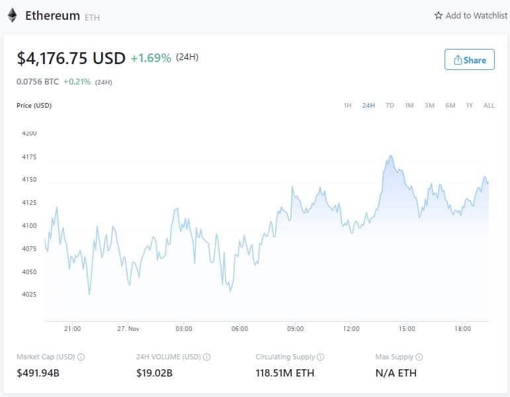
Task: Select the 24H chart range
Action: 368,105
